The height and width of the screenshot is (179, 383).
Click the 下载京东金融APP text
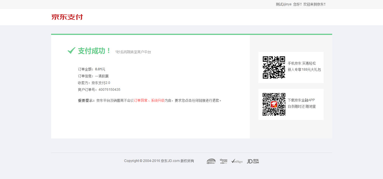click(x=301, y=100)
